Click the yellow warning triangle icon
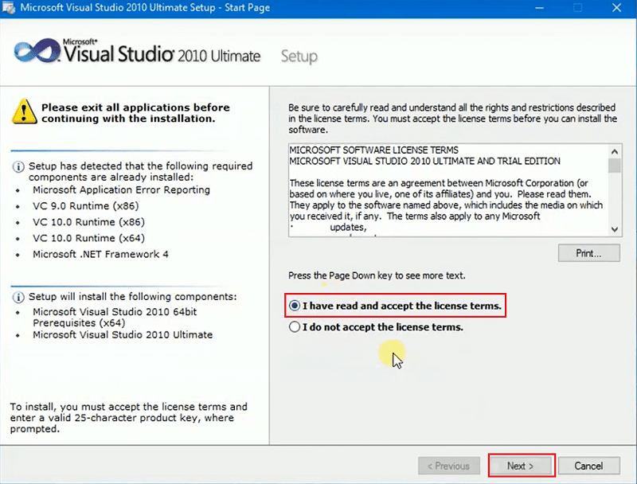The width and height of the screenshot is (637, 484). 25,114
